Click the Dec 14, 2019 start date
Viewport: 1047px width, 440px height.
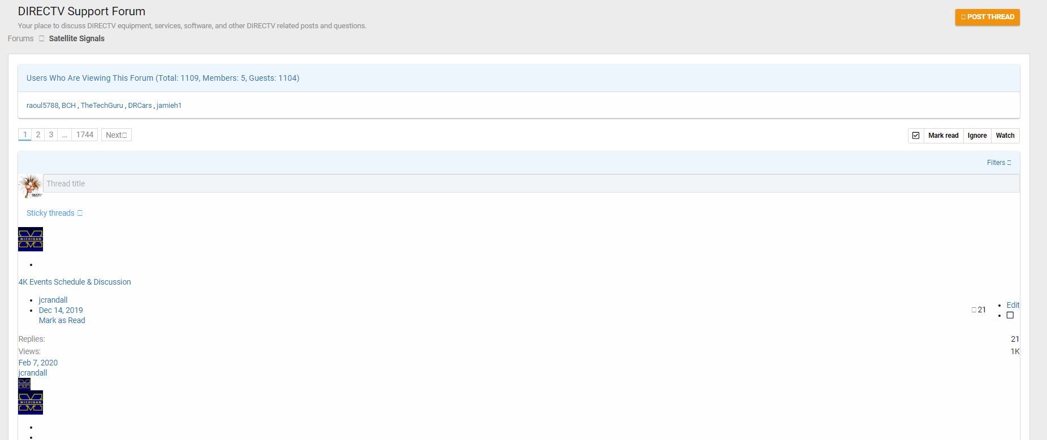pyautogui.click(x=61, y=310)
